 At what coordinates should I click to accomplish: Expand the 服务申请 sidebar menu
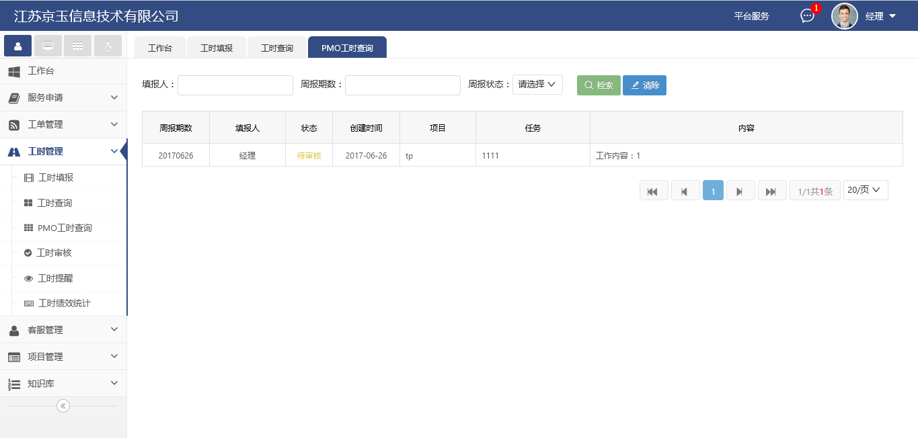[x=63, y=98]
